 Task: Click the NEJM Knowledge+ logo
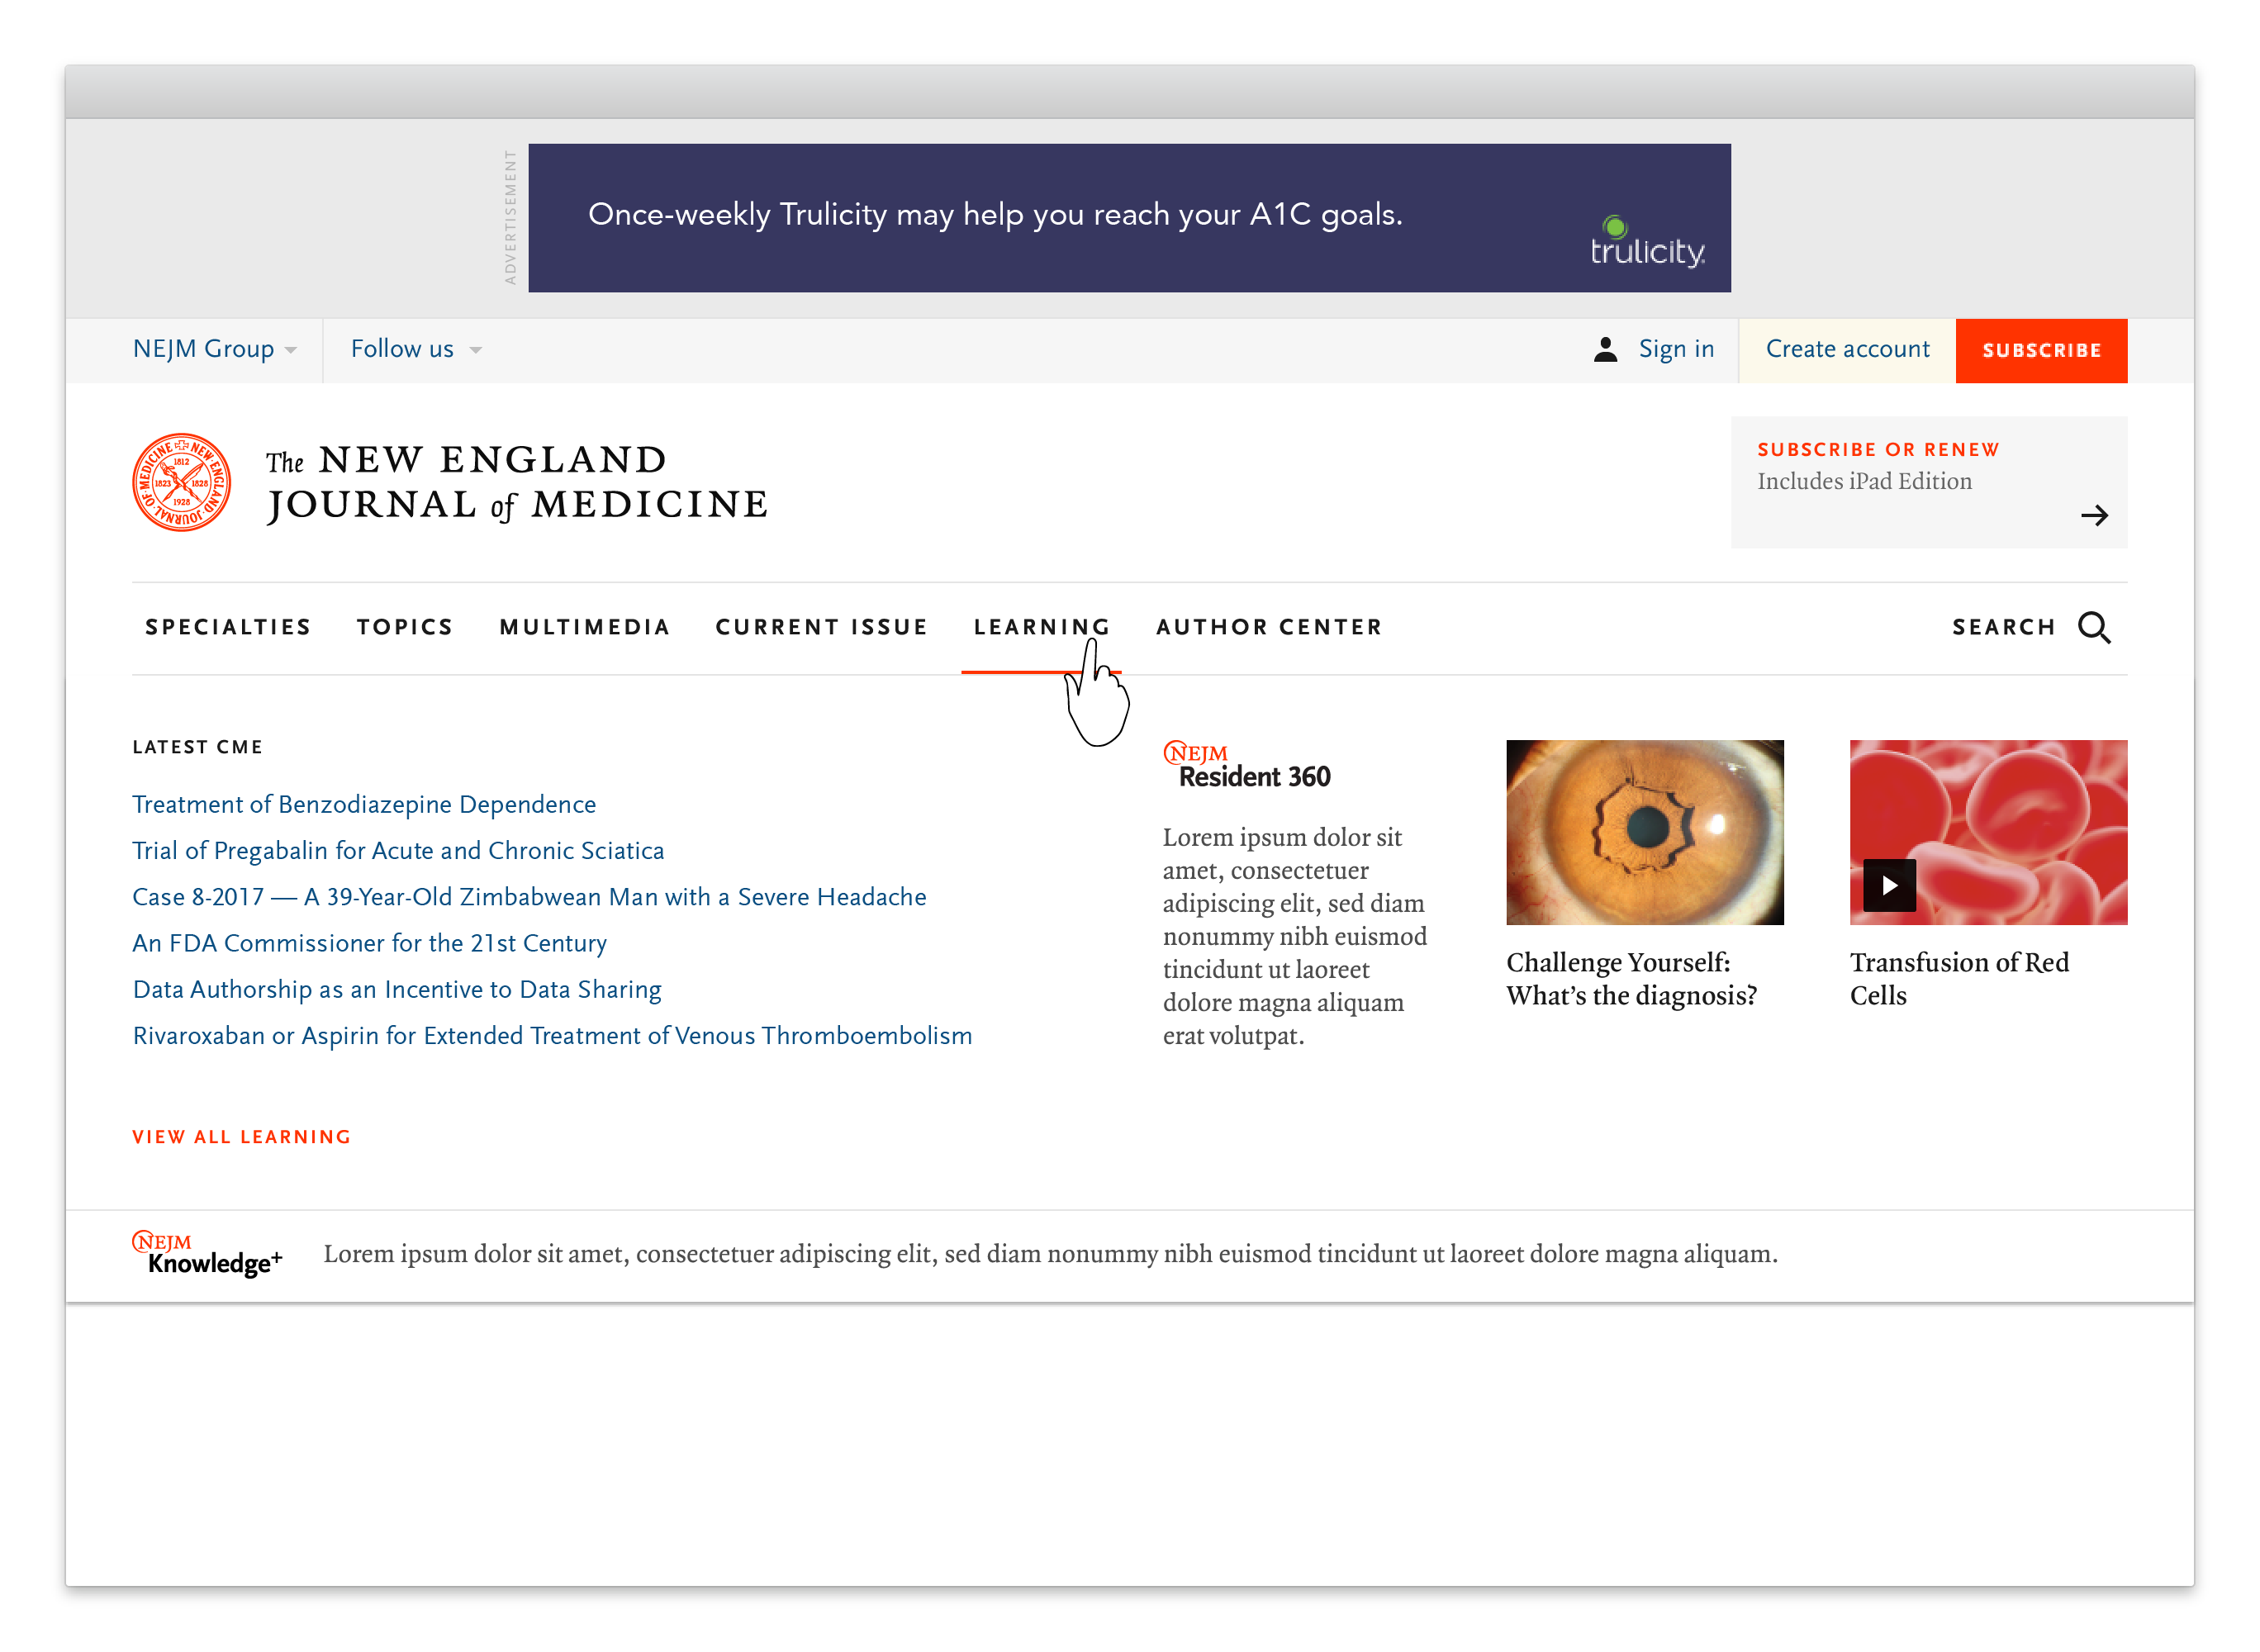pos(208,1254)
